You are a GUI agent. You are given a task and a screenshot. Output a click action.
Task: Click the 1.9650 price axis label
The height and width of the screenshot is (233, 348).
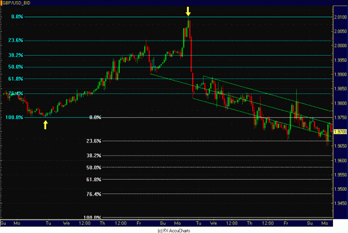point(340,146)
